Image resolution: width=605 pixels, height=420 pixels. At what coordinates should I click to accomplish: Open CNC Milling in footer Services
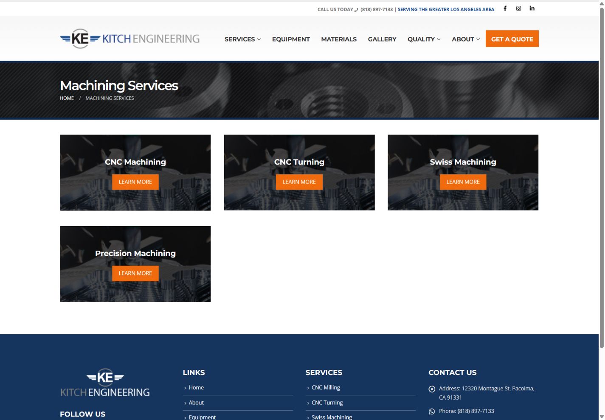tap(326, 388)
